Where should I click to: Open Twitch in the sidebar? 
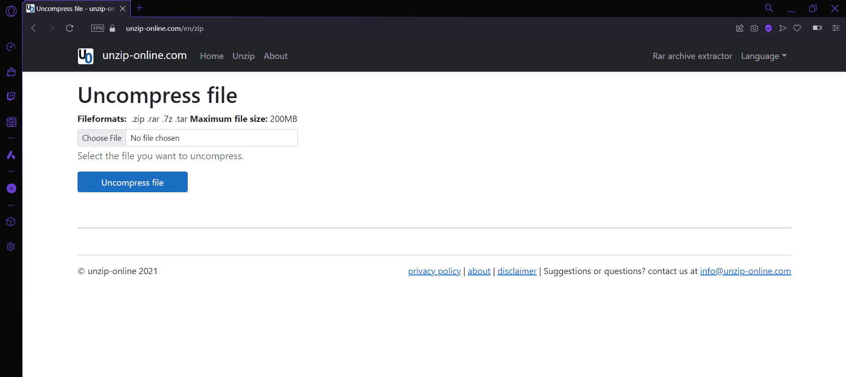11,96
